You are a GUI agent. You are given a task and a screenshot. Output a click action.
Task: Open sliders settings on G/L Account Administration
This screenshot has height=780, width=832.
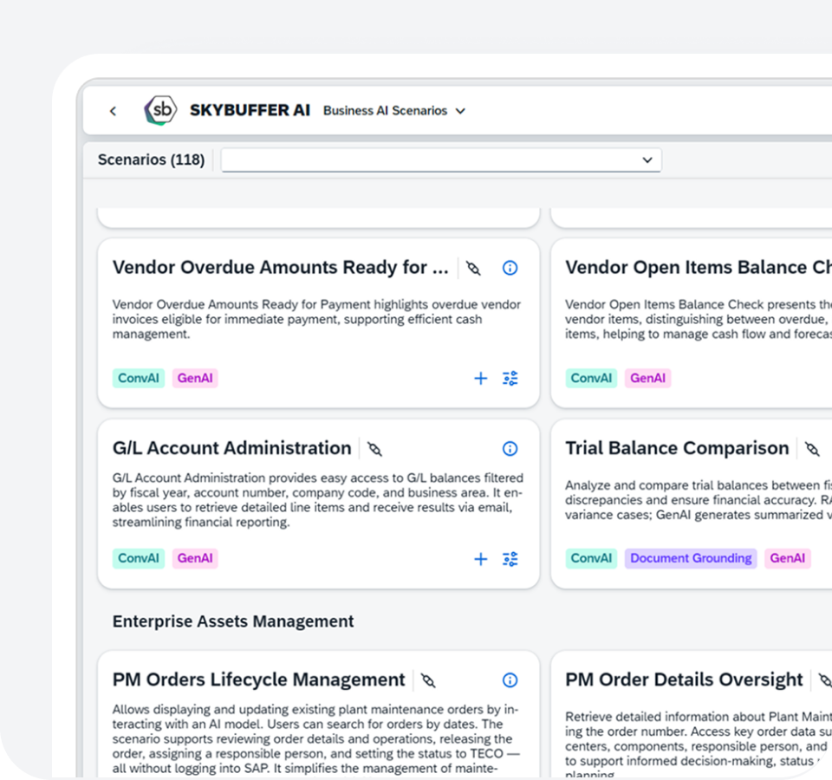pos(510,559)
